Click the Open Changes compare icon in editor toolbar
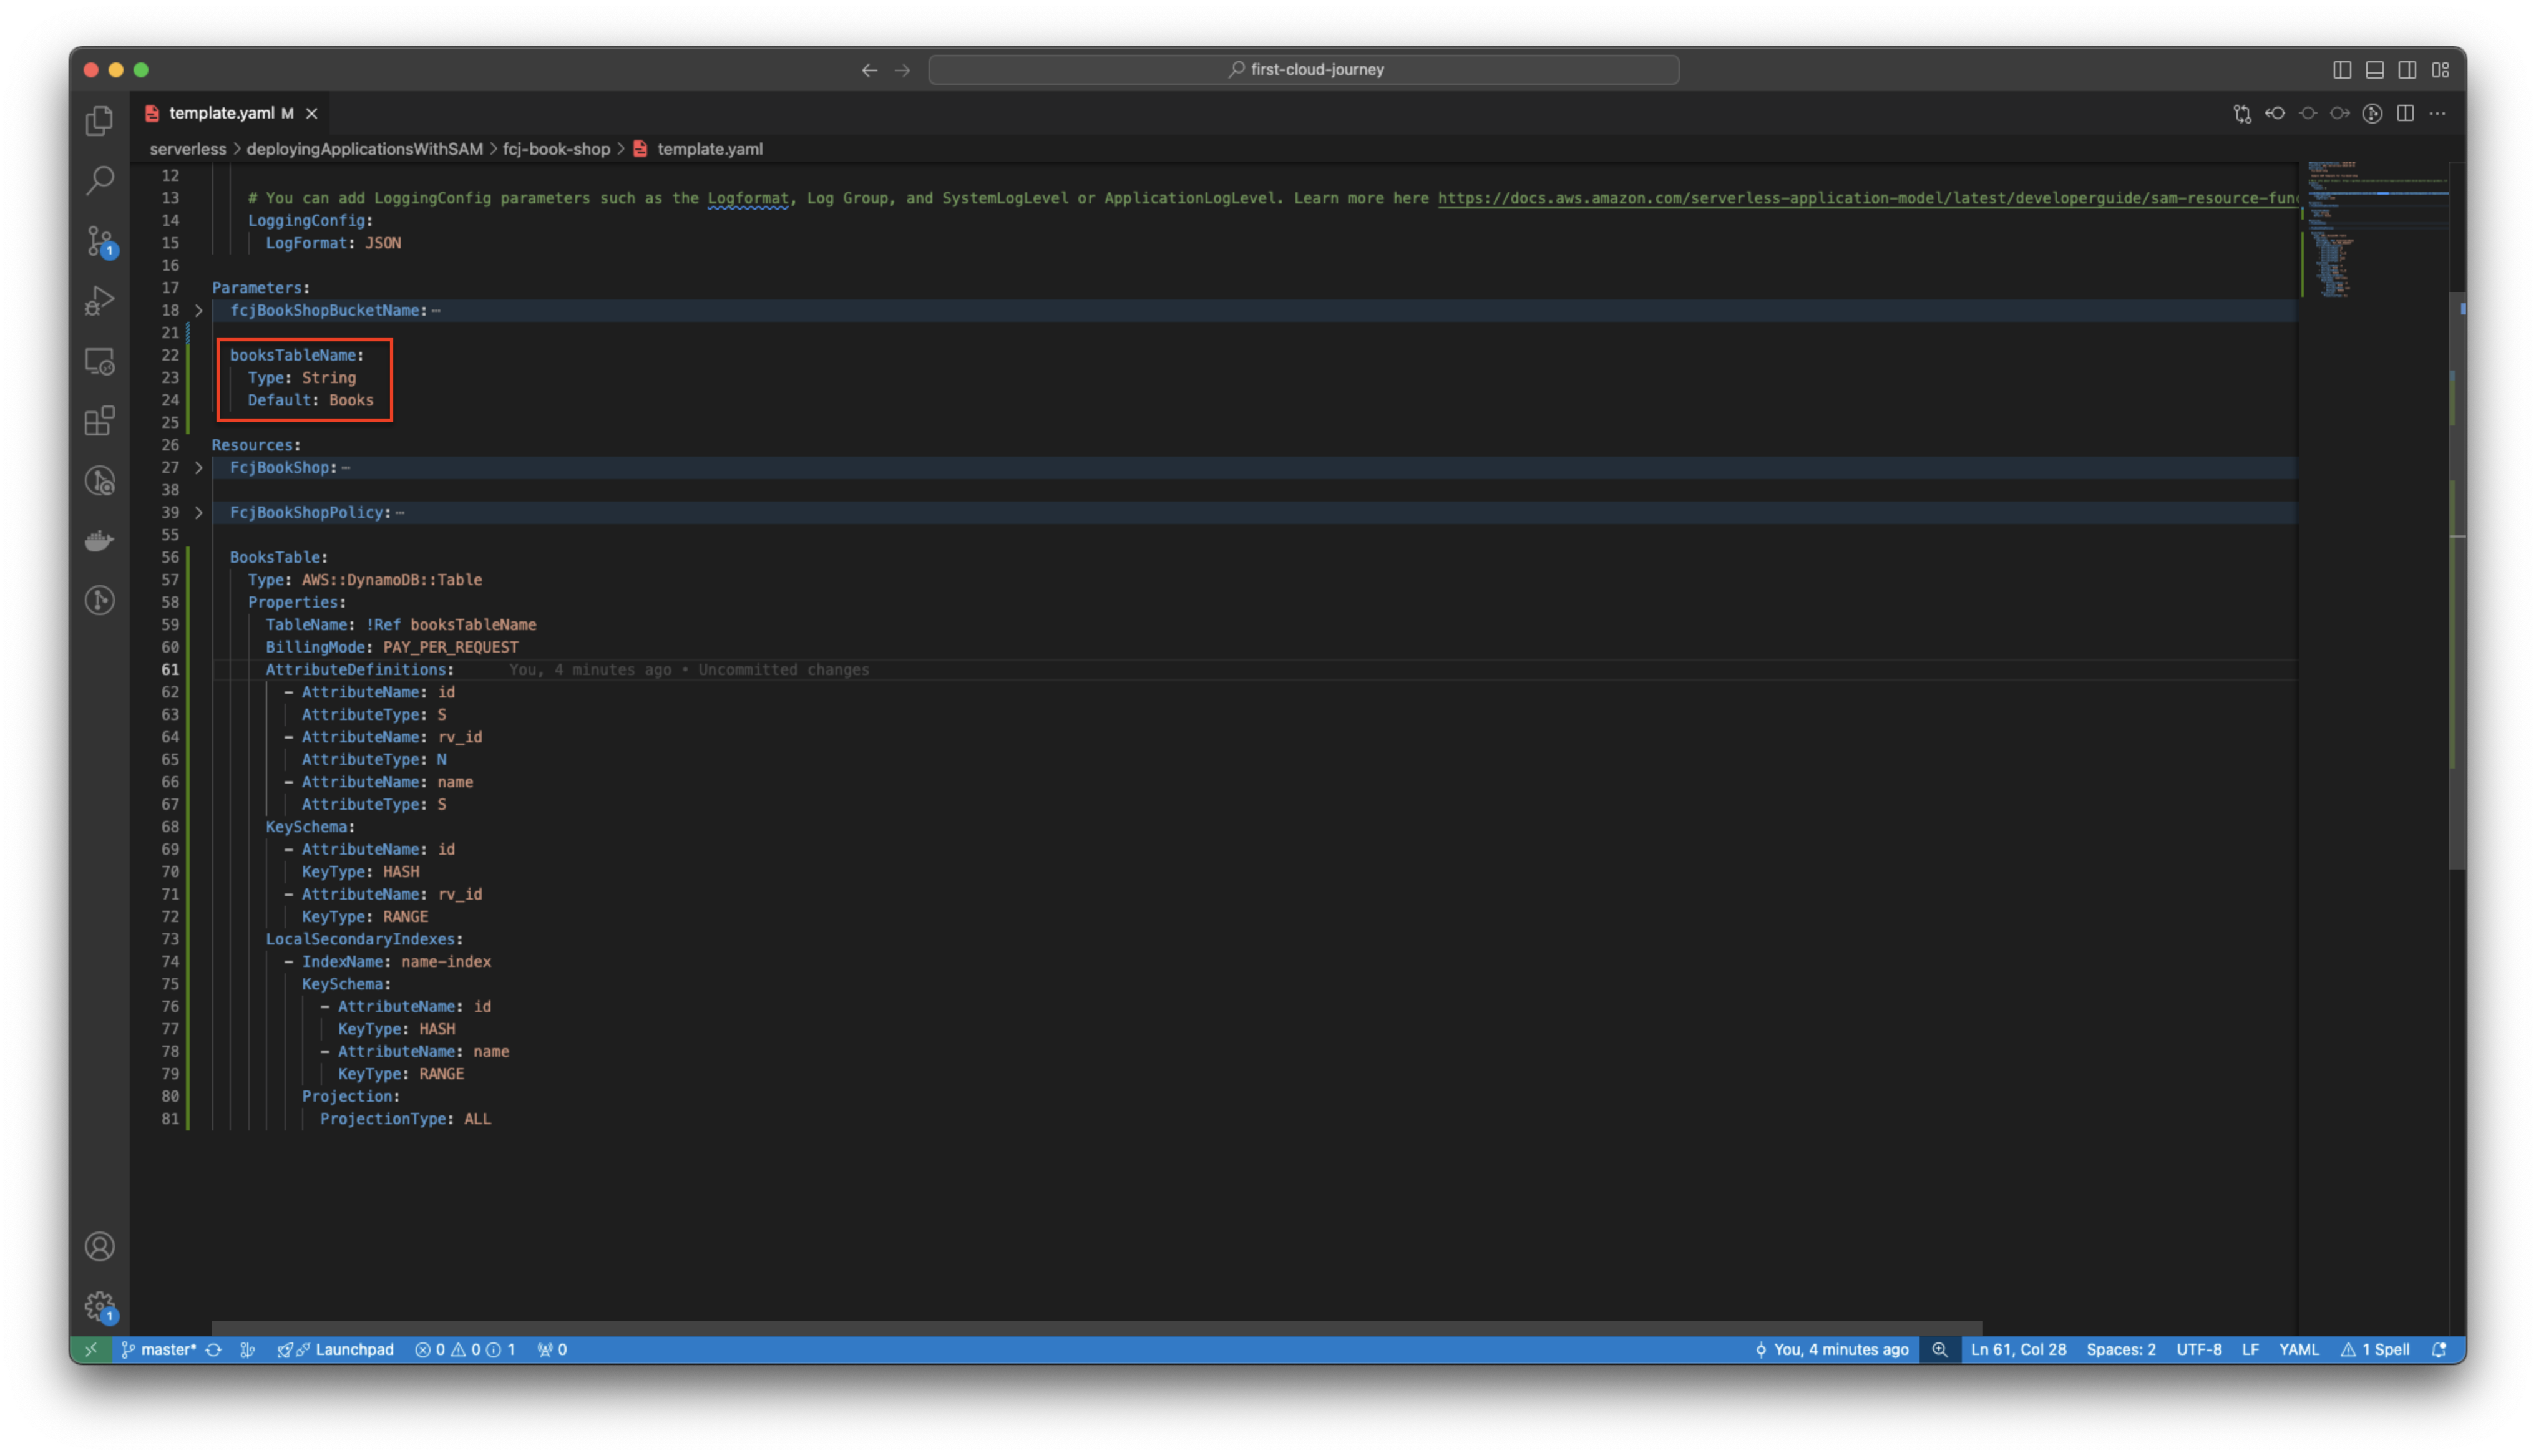The width and height of the screenshot is (2536, 1456). pos(2243,113)
